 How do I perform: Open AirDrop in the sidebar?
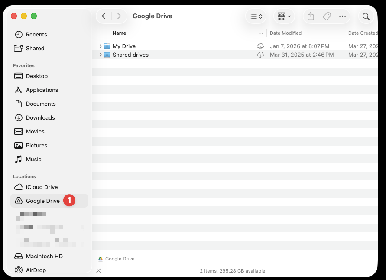pyautogui.click(x=36, y=270)
